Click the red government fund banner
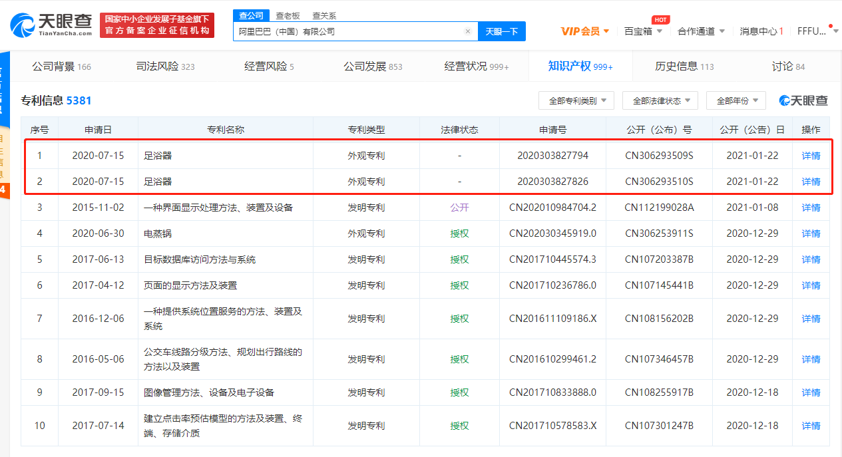 point(157,25)
